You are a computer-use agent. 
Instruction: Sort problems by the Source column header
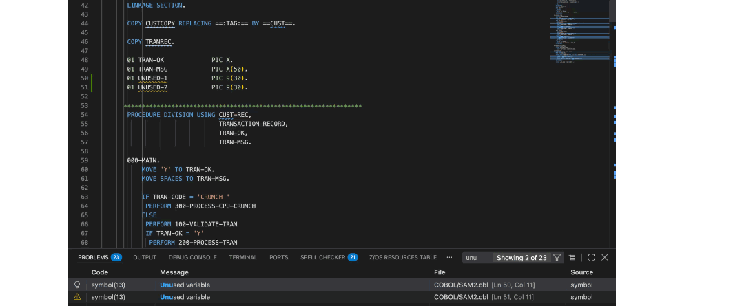pos(581,272)
